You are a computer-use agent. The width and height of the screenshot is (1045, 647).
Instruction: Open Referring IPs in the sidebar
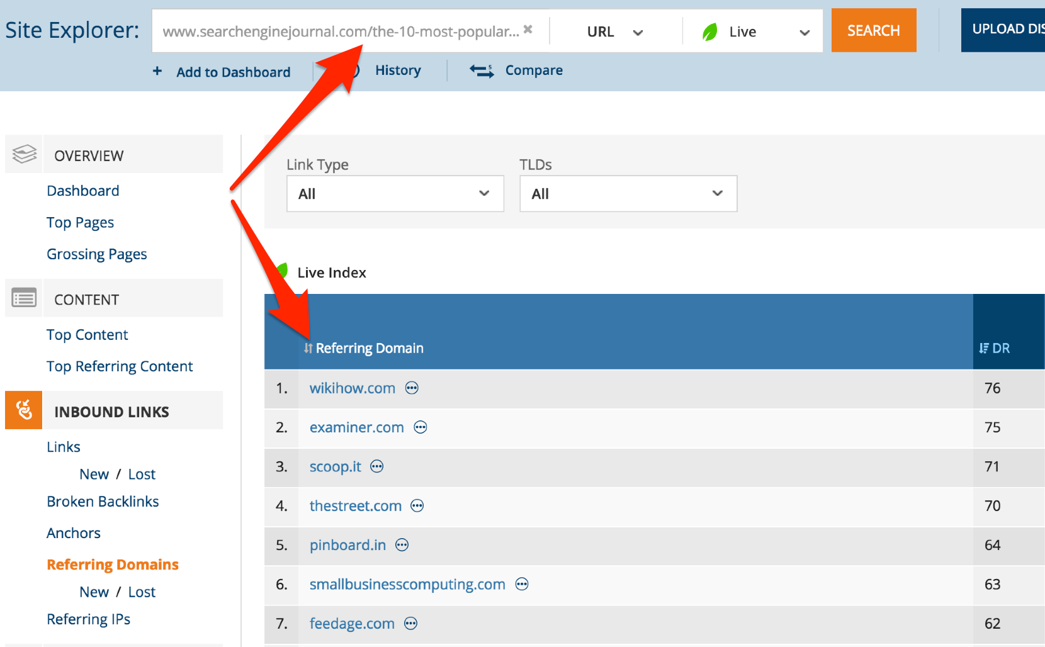pos(89,619)
